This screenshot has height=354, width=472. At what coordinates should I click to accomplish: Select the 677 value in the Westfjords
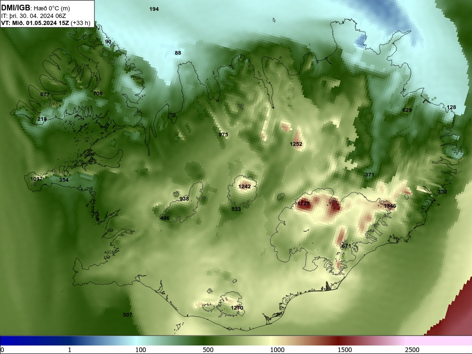(x=45, y=94)
